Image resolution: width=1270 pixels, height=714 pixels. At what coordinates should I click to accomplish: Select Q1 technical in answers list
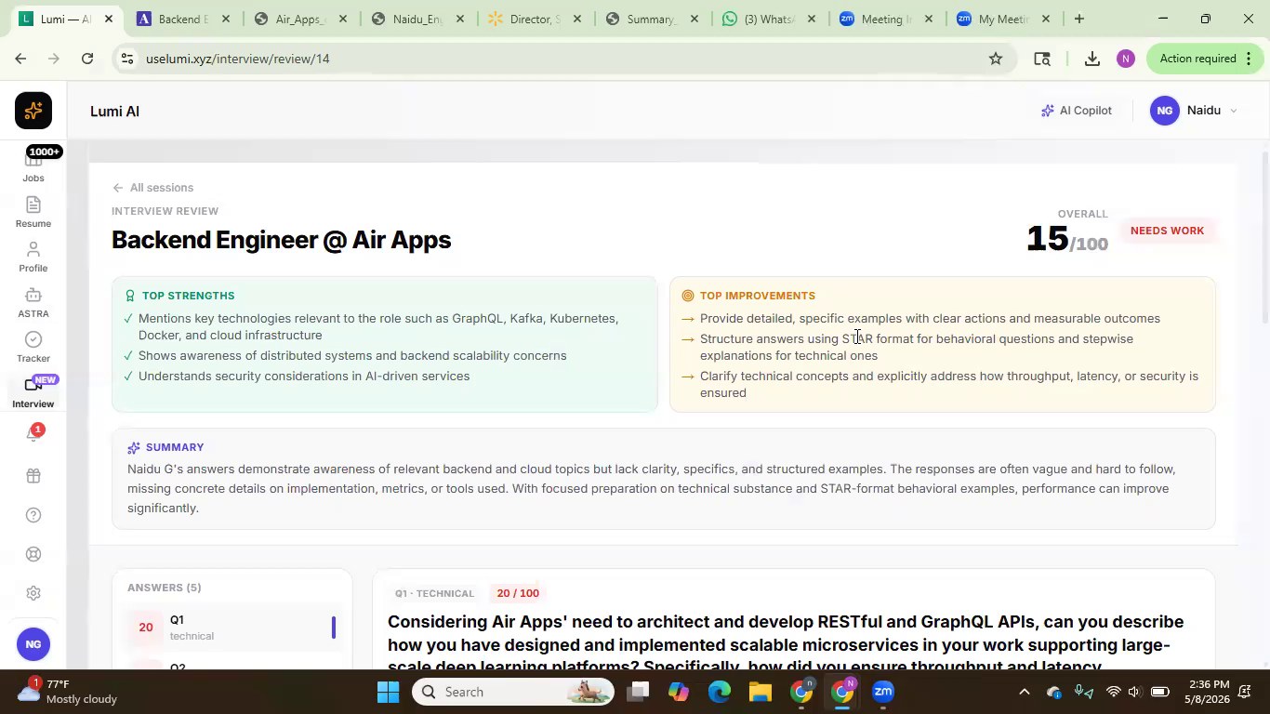232,628
